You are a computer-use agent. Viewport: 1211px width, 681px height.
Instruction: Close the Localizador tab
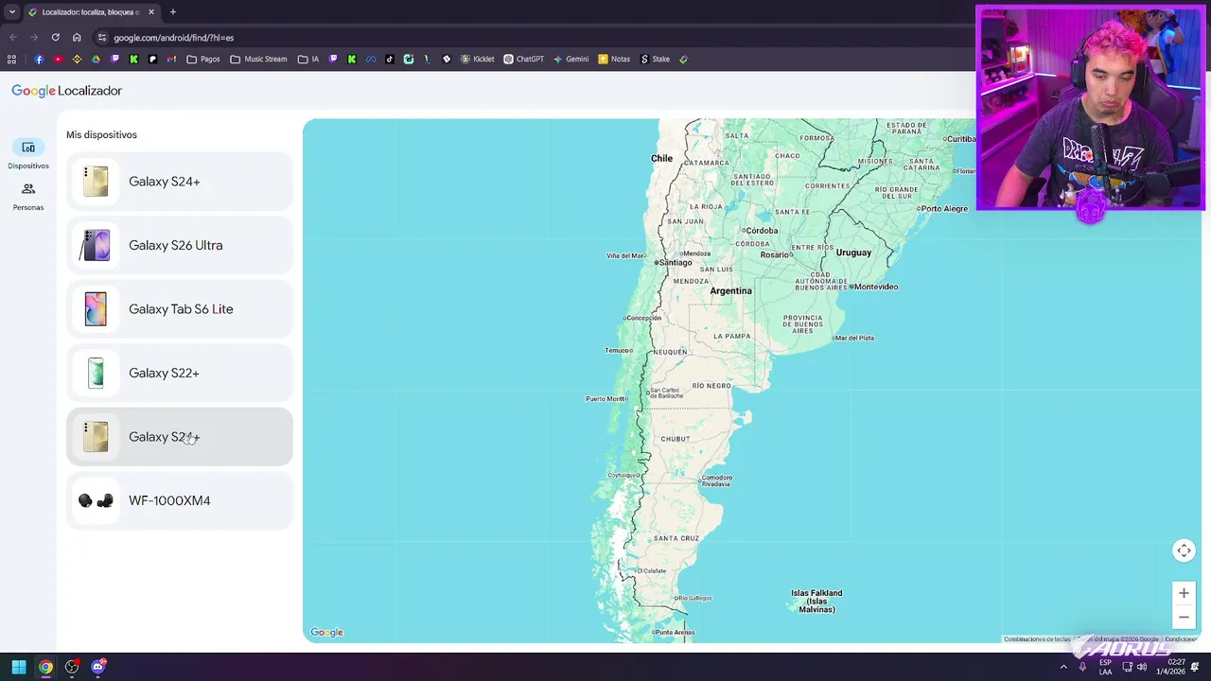[x=151, y=12]
